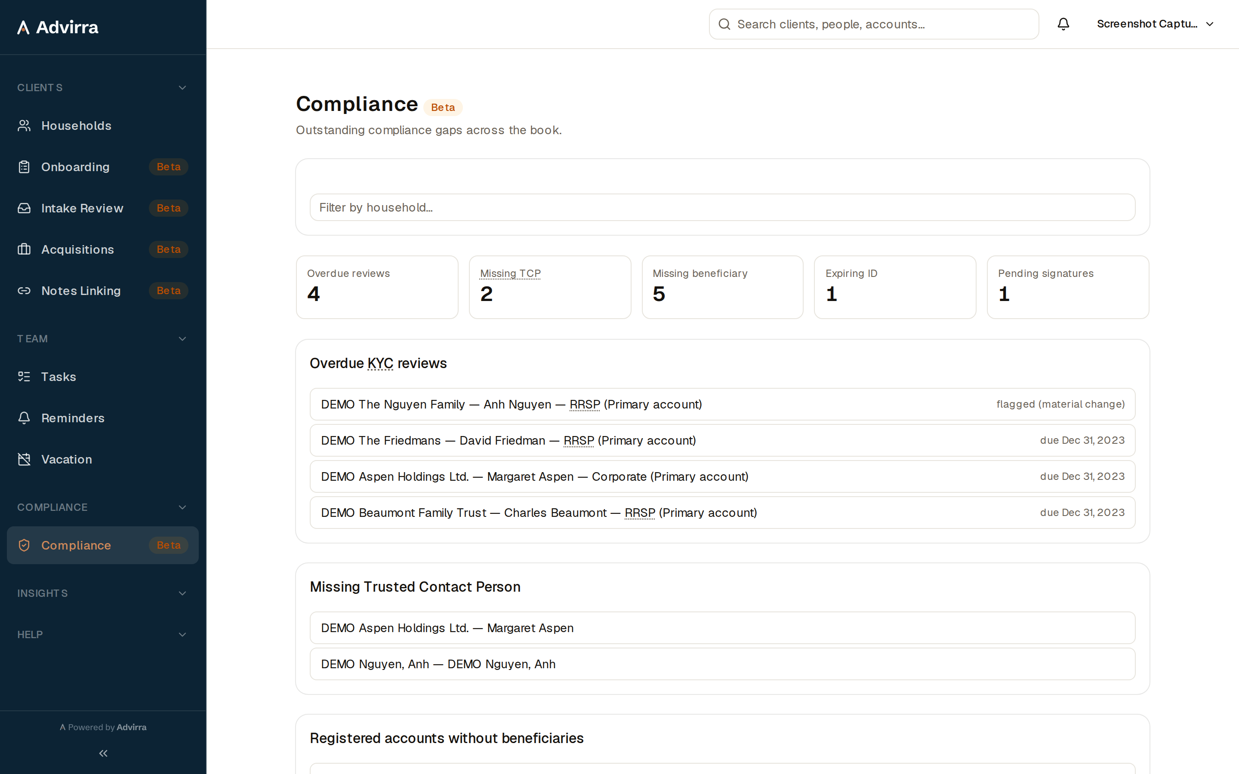This screenshot has width=1239, height=774.
Task: Click the Intake Review inbox icon
Action: [24, 209]
